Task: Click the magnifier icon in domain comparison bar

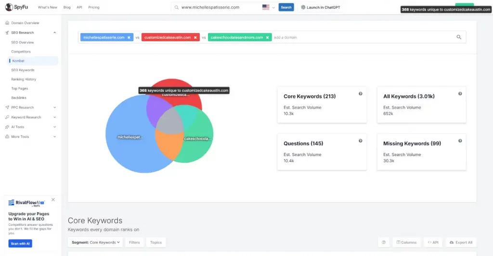Action: coord(459,37)
